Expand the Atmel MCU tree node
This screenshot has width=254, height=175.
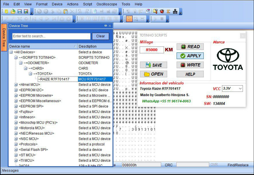tap(16, 85)
